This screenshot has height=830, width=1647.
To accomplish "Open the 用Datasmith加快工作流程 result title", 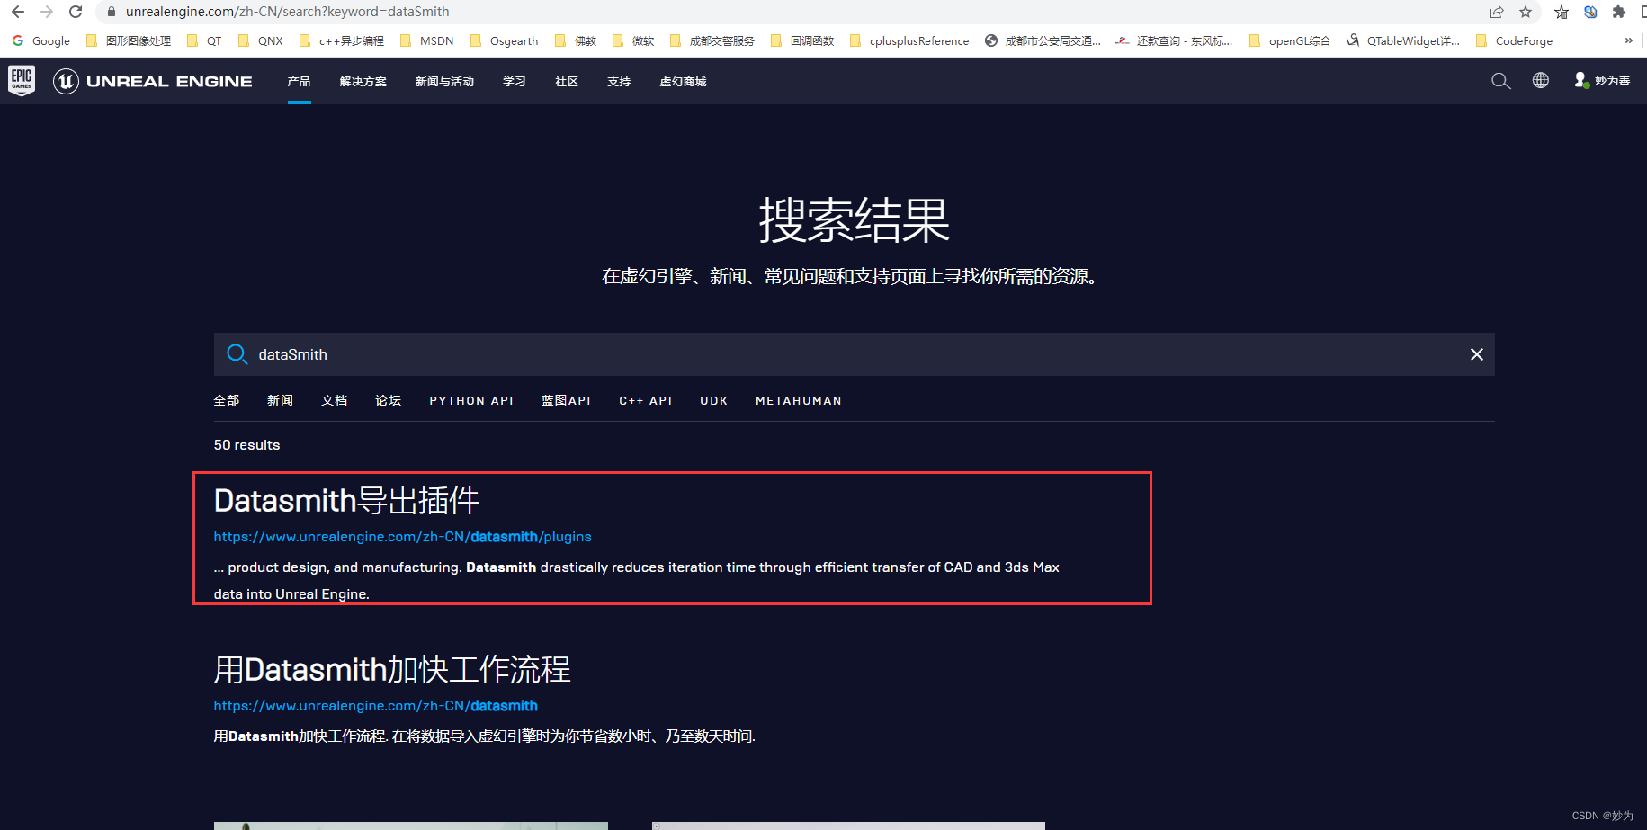I will [392, 670].
